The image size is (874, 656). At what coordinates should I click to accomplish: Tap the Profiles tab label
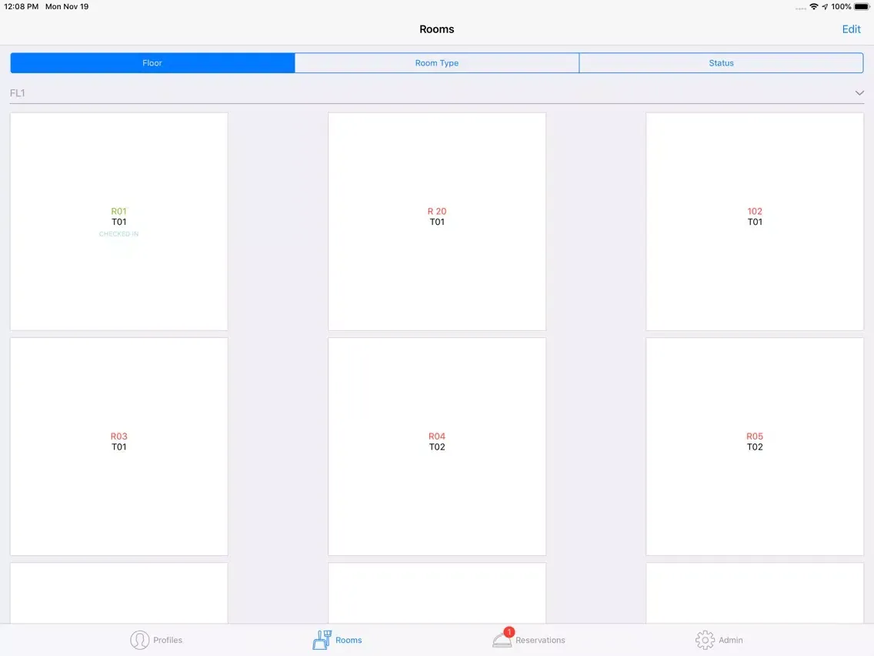pos(168,640)
